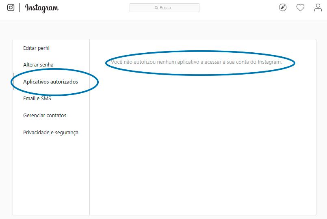Screen dimensions: 327x219
Task: Show activity feed via heart icon
Action: 300,7
